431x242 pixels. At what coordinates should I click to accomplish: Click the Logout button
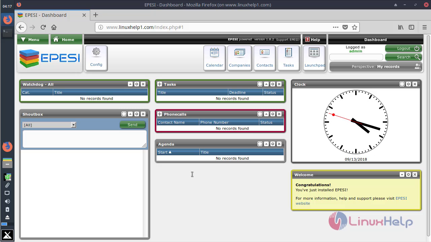tap(403, 48)
